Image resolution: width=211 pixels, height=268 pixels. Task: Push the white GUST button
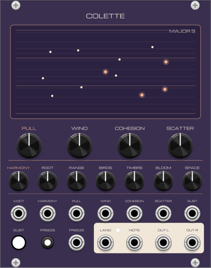tap(19, 242)
